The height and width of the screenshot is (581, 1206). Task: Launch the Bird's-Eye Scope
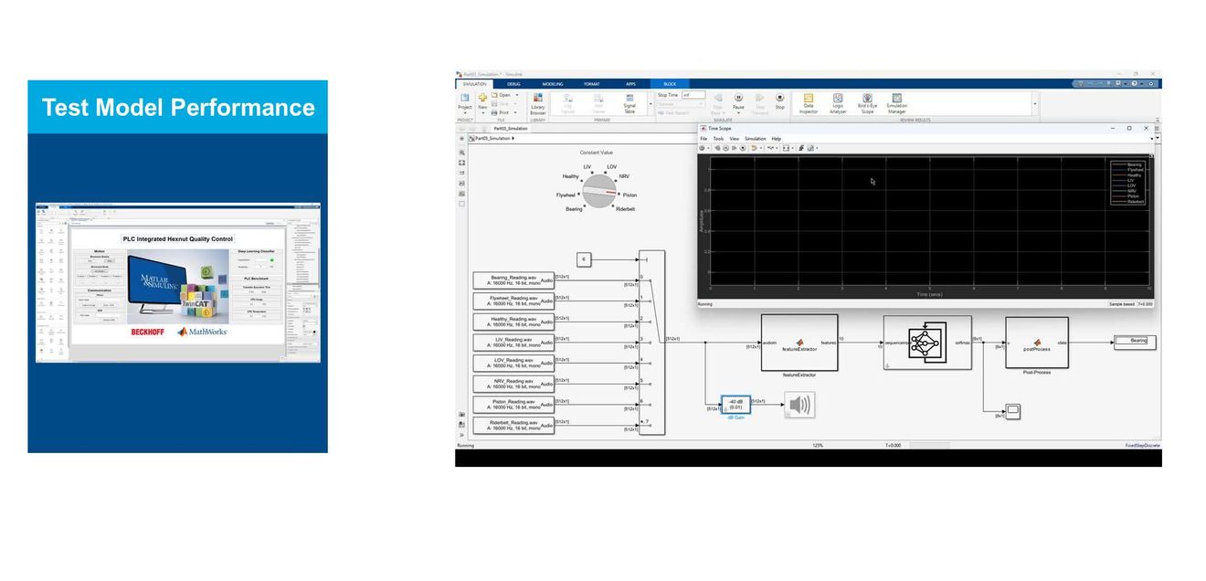(867, 103)
